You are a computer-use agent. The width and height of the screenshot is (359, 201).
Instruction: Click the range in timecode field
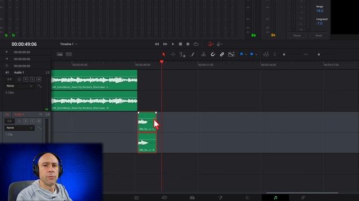coord(22,52)
